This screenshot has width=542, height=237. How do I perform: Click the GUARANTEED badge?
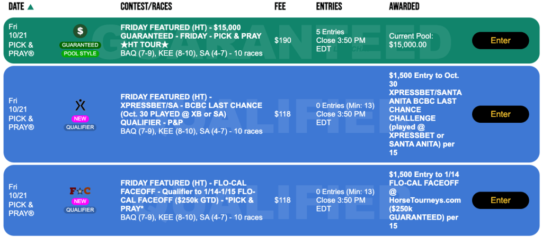pos(80,45)
